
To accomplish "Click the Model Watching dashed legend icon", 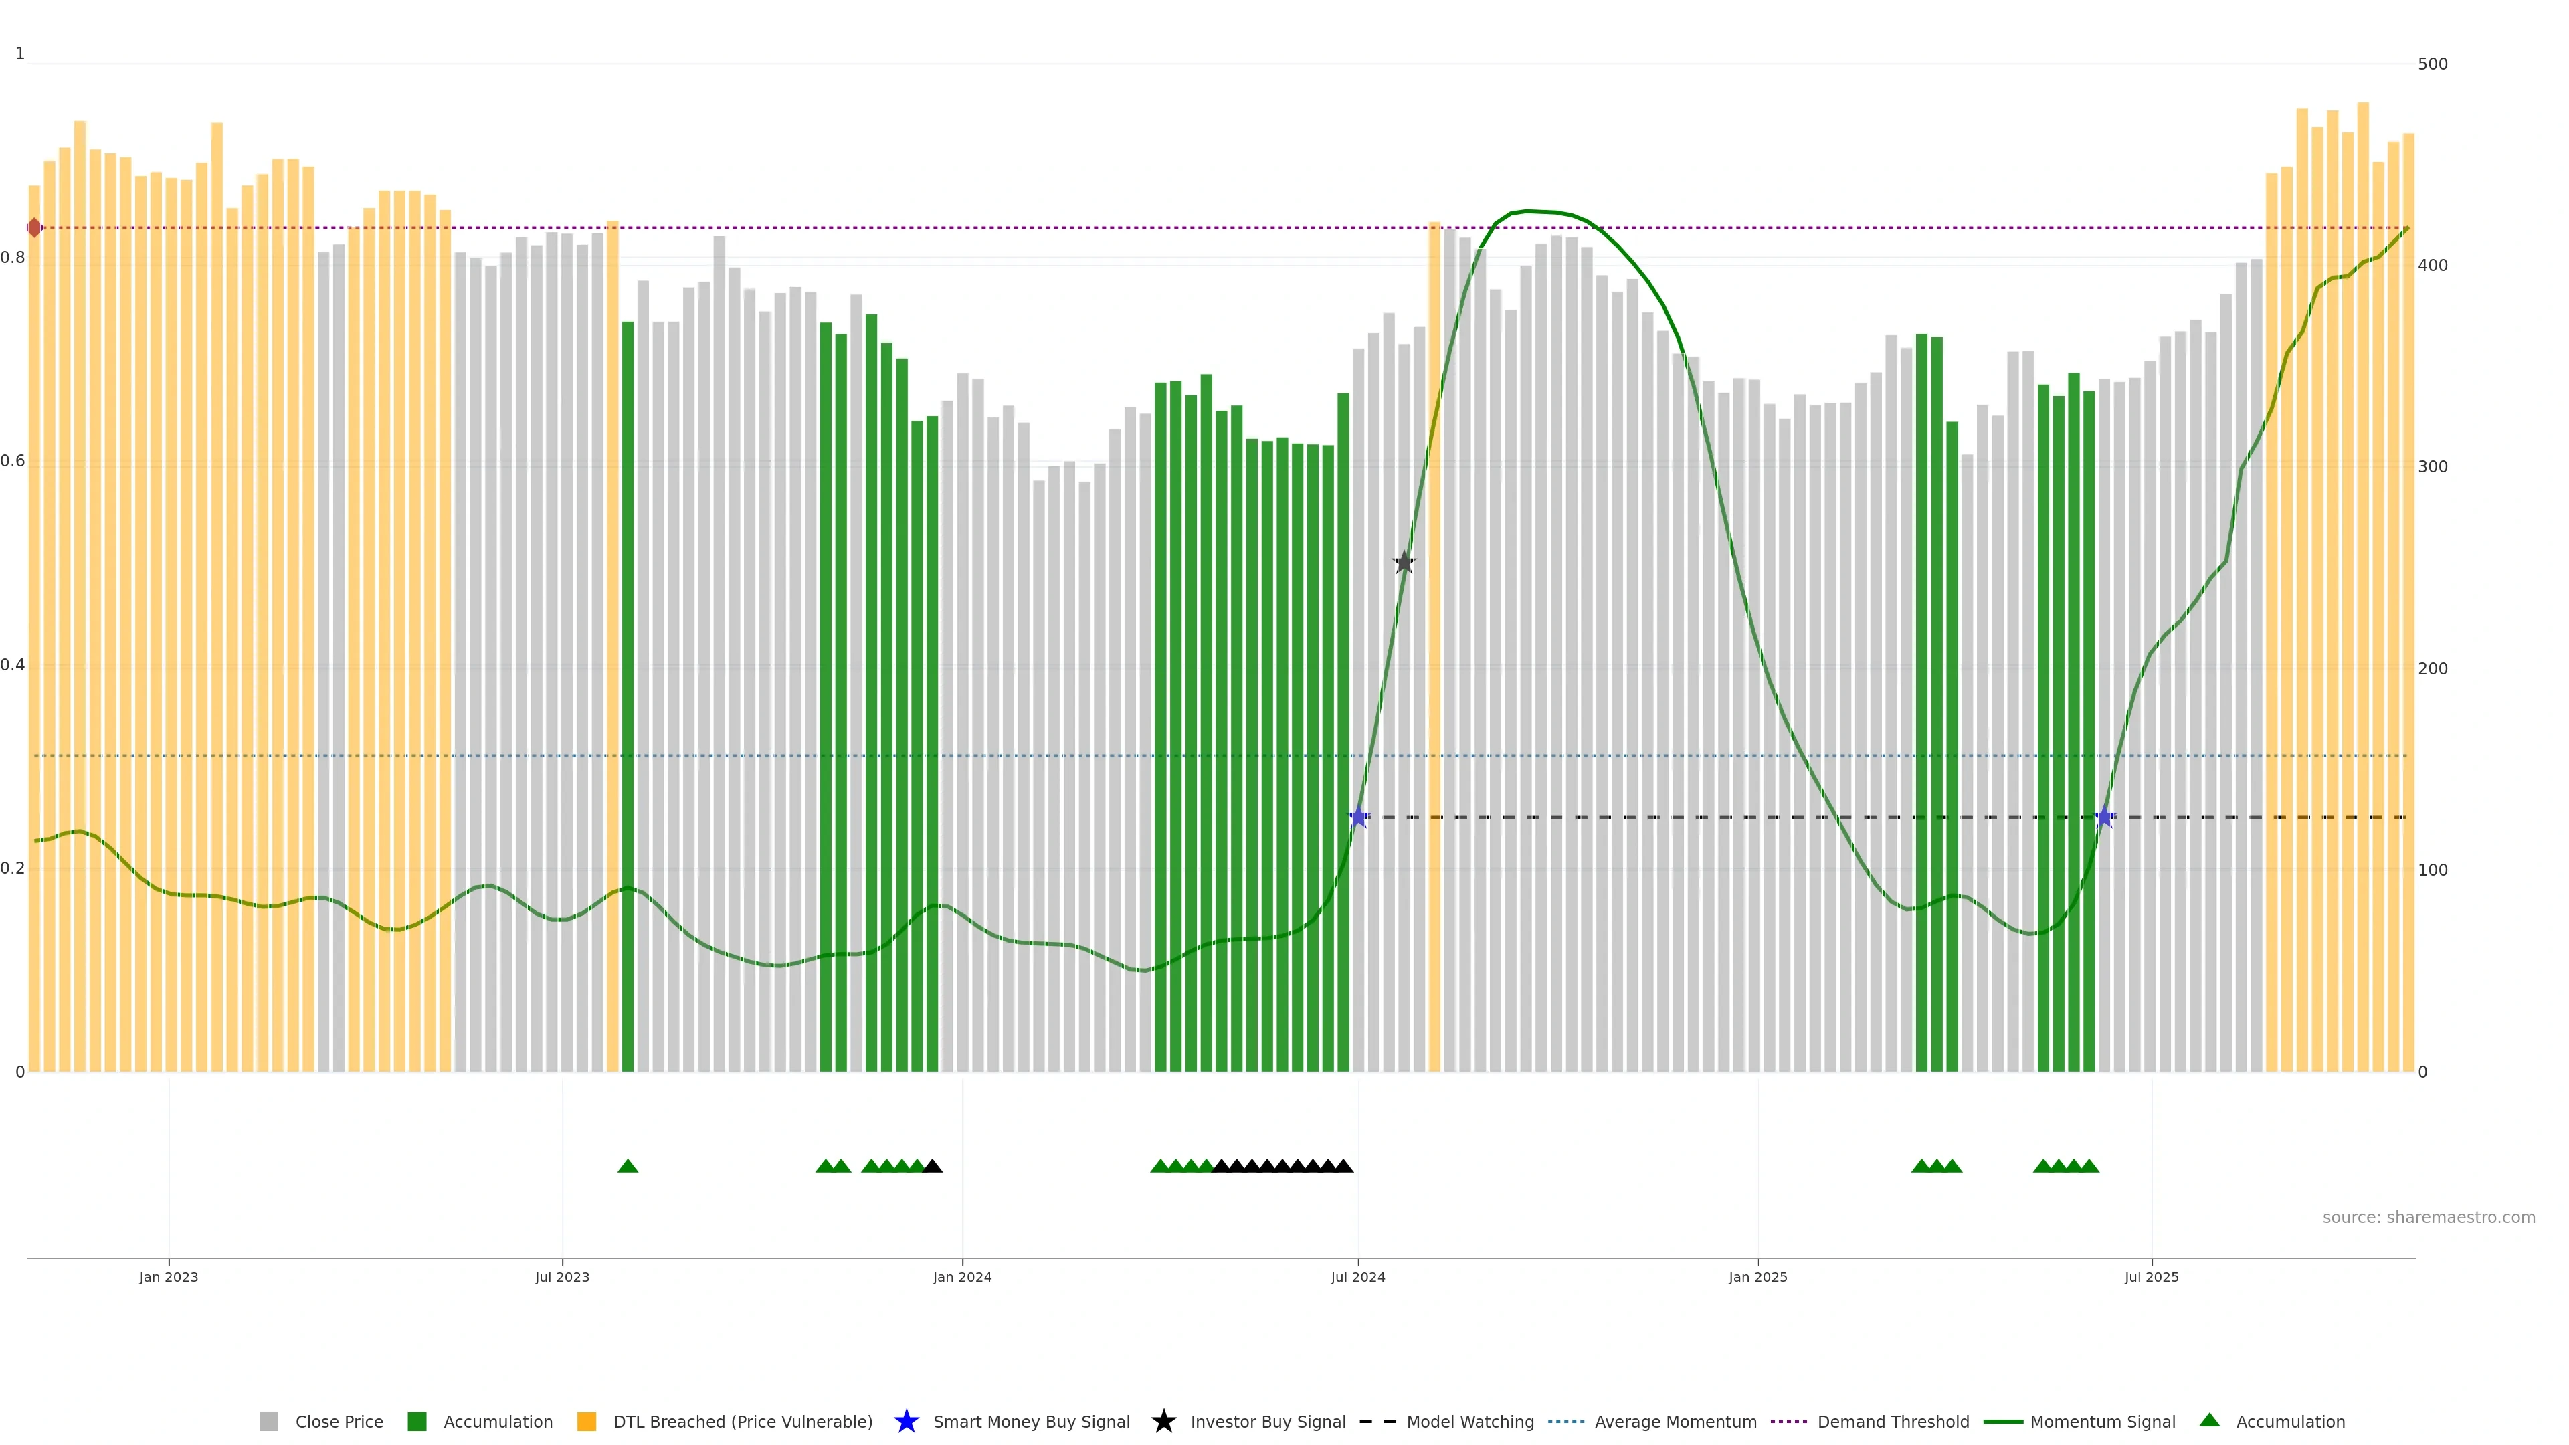I will tap(1377, 1421).
